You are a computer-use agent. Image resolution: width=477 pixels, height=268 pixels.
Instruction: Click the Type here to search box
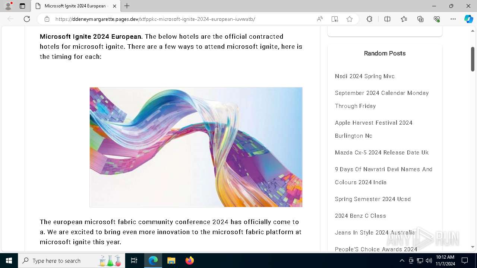coord(71,261)
